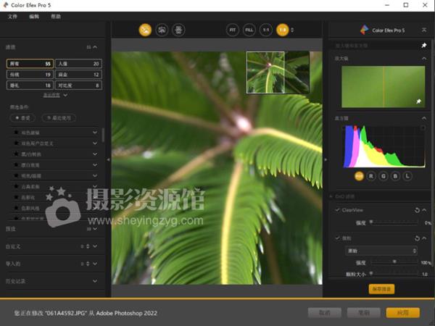
Task: Open the 文件 menu
Action: [x=12, y=16]
